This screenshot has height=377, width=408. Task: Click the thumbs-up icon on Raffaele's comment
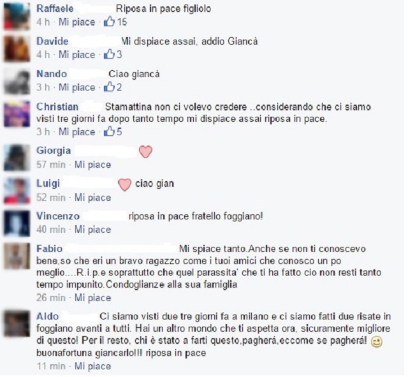(109, 22)
